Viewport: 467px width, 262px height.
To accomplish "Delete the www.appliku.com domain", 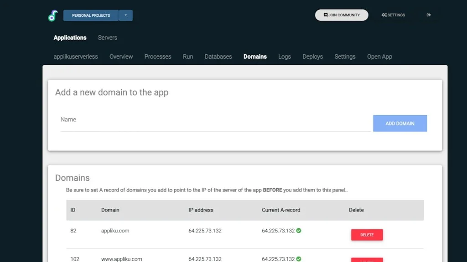I will [367, 261].
